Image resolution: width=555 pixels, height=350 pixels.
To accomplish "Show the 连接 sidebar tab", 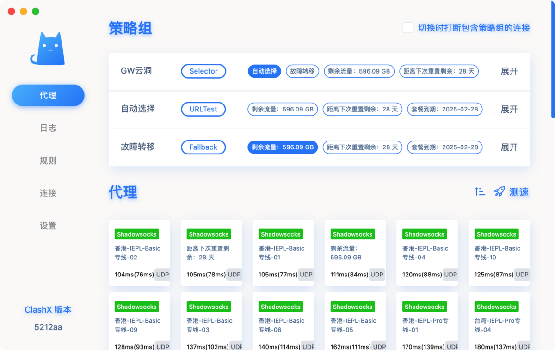I will [48, 193].
